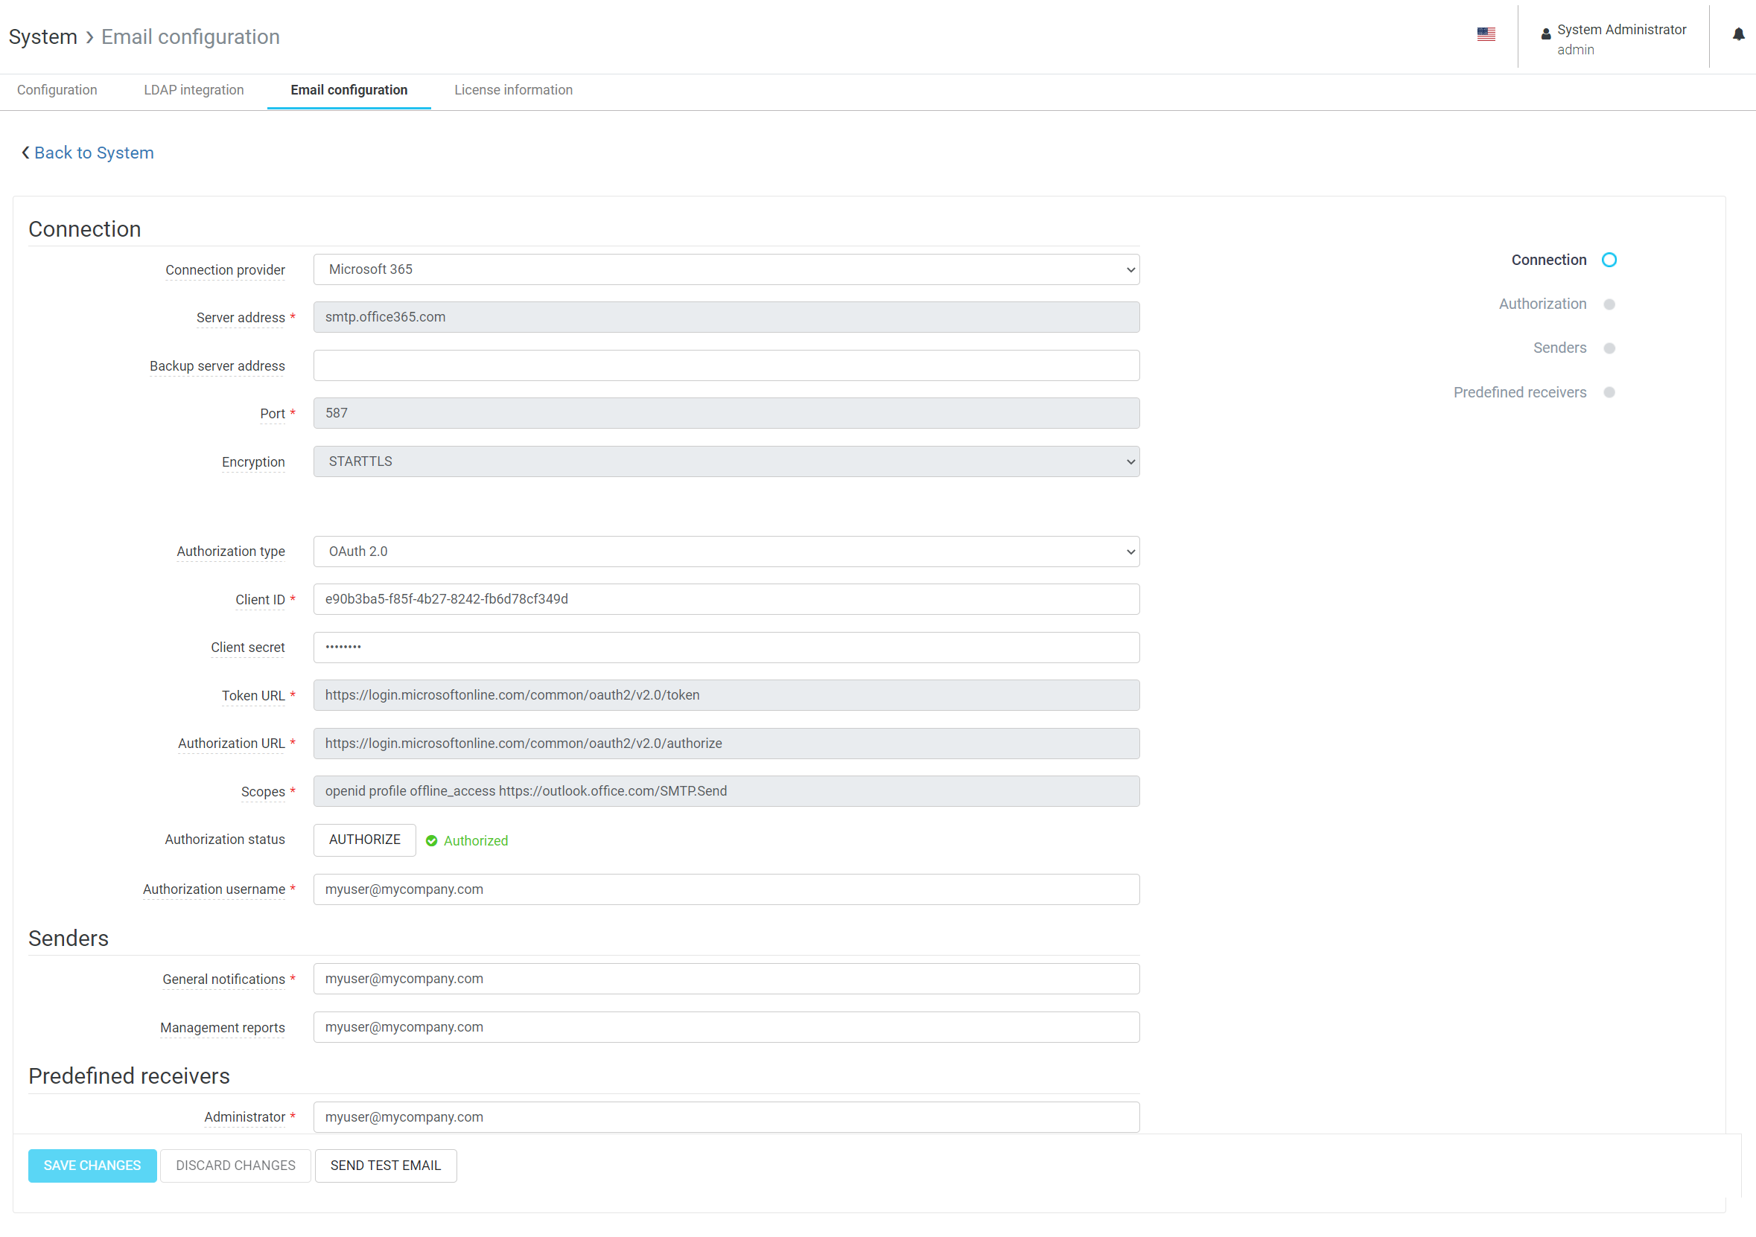Open the Authorization type dropdown
The height and width of the screenshot is (1237, 1756).
tap(726, 552)
